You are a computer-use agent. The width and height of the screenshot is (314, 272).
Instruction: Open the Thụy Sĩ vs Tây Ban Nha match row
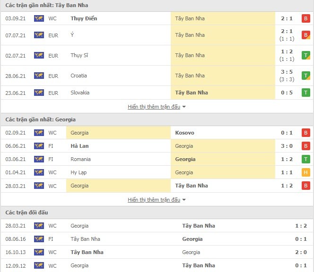coord(157,55)
